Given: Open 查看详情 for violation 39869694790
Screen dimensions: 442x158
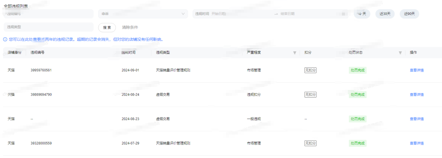Looking at the screenshot, I should pos(417,95).
